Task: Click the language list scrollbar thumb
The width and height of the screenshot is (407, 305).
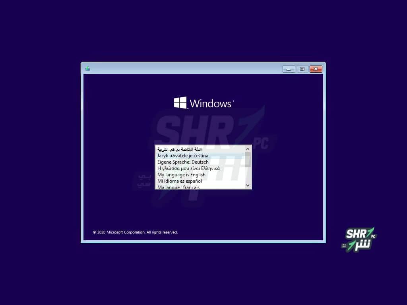Action: tap(248, 159)
